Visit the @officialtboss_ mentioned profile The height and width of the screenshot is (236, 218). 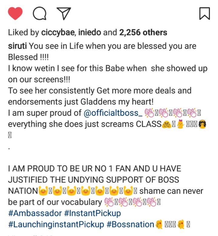(x=113, y=113)
